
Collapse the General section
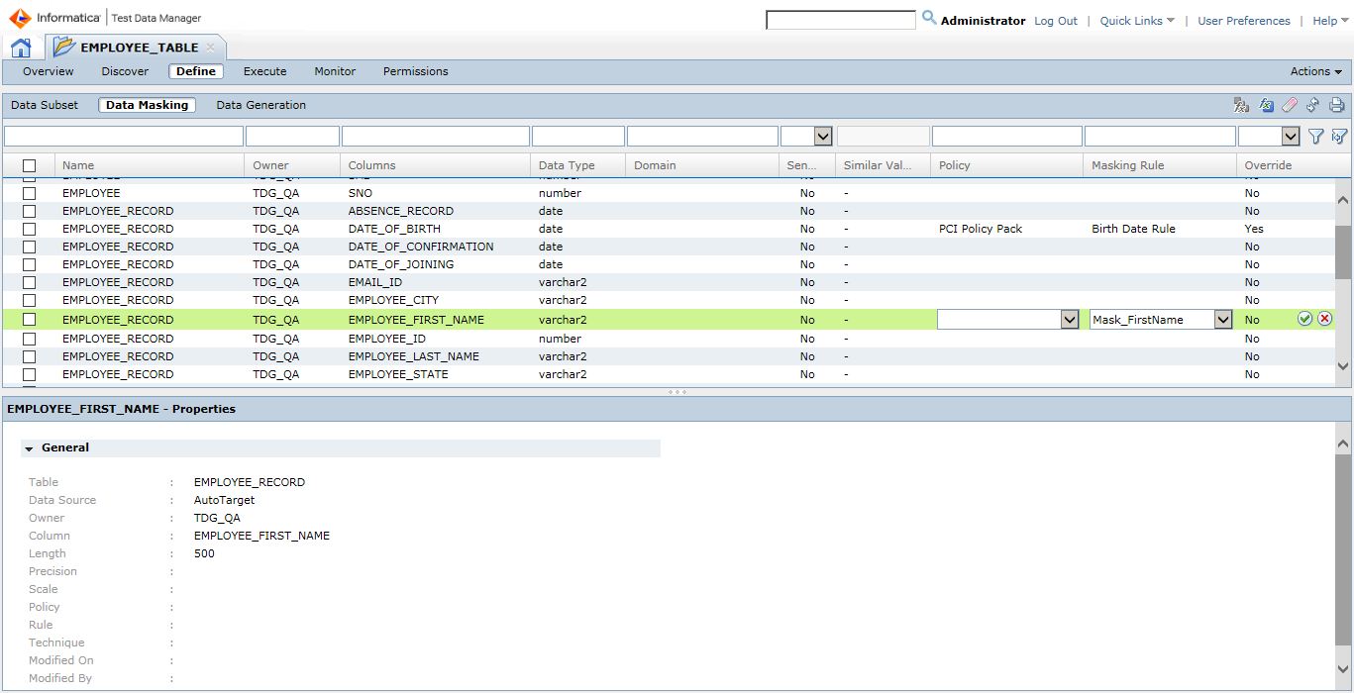tap(30, 448)
